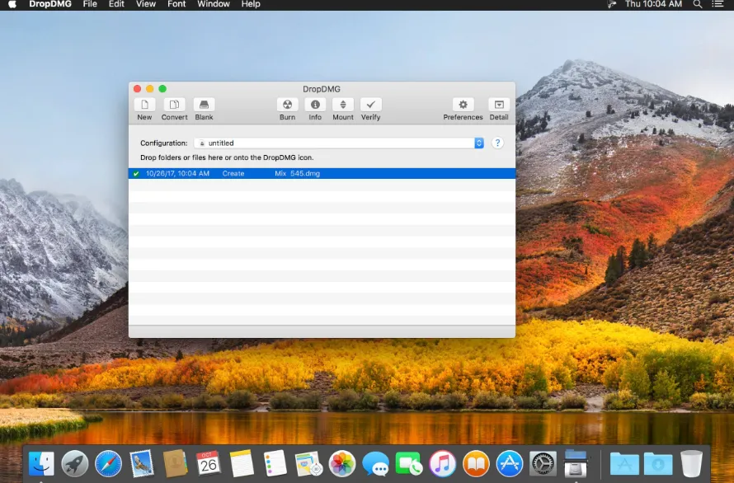Open Calendar showing 26 in Dock
Screen dimensions: 734x483
click(209, 463)
